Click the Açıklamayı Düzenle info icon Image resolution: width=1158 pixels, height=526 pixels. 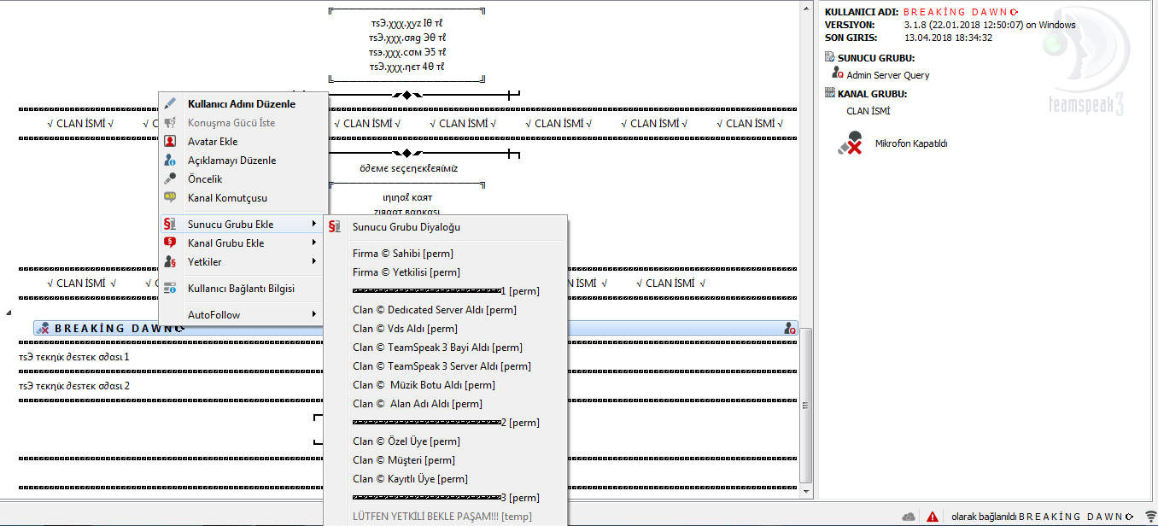[170, 161]
